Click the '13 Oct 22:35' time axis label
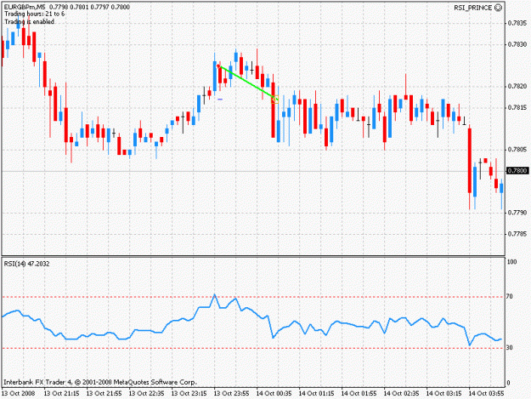 [x=147, y=394]
